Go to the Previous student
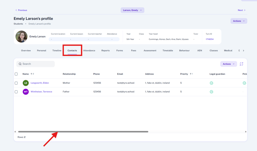Viewport: 257px width, 151px height. pyautogui.click(x=21, y=10)
